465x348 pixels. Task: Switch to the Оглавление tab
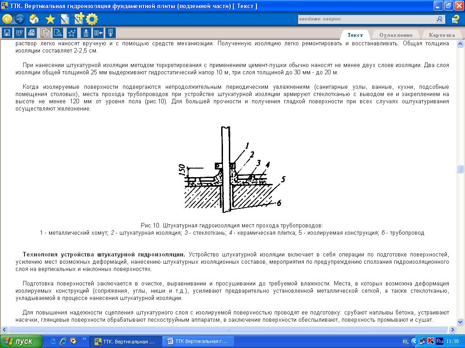pyautogui.click(x=396, y=35)
